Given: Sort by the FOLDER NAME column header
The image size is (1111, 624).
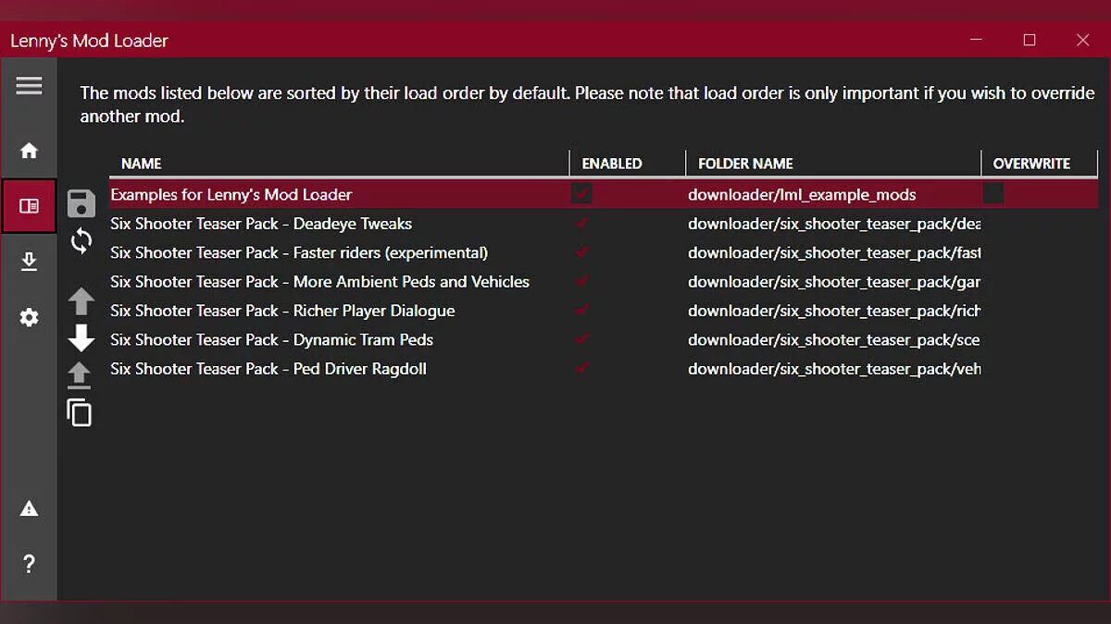Looking at the screenshot, I should click(745, 164).
